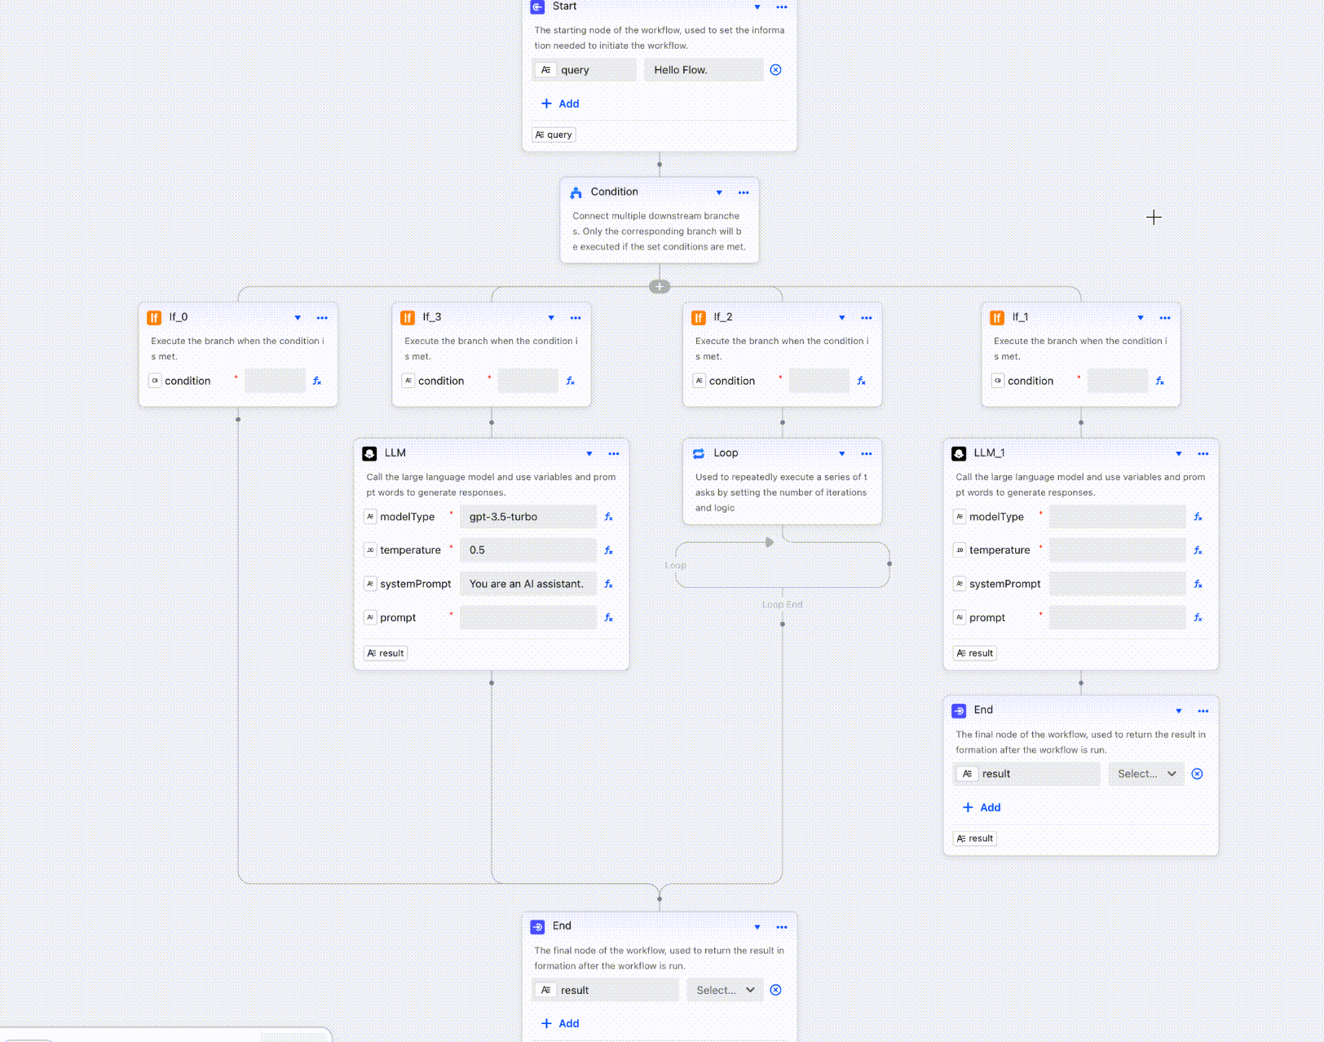Open three-dot menu on If_2 node
1324x1042 pixels.
click(866, 318)
